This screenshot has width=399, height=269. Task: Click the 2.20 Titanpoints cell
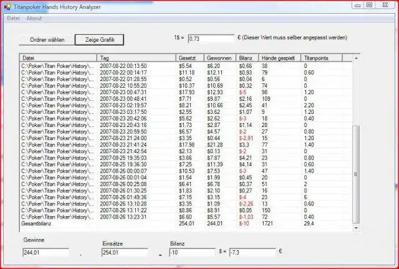coord(309,105)
